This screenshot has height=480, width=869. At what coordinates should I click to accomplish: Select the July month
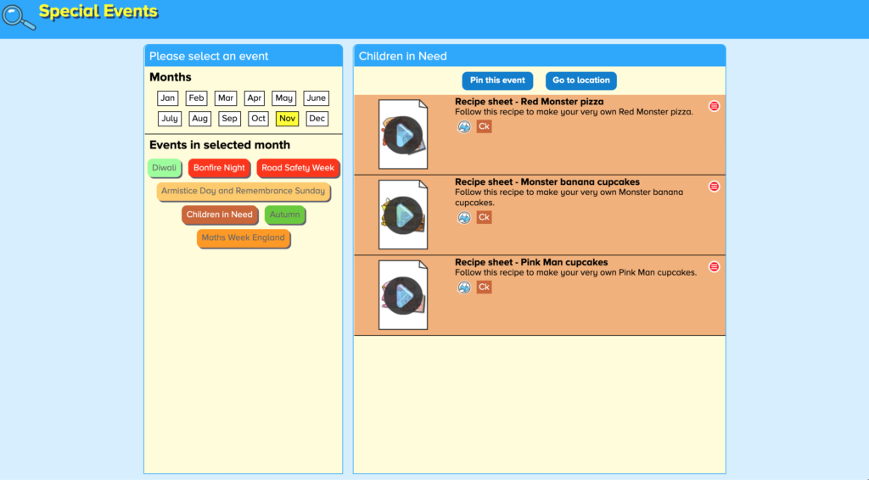170,119
